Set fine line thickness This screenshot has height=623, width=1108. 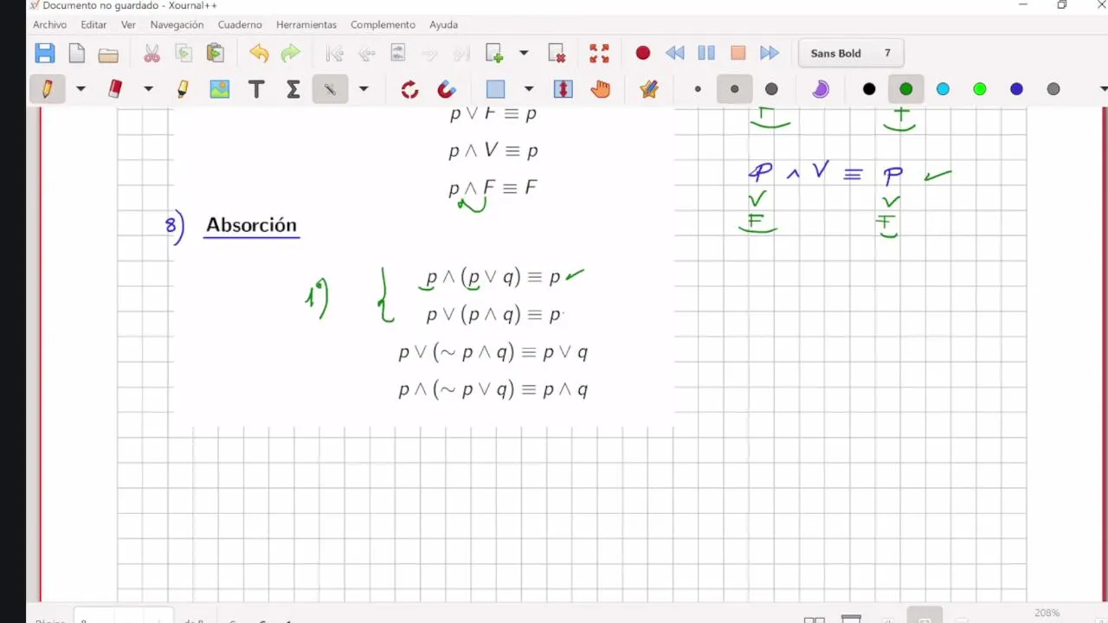698,89
